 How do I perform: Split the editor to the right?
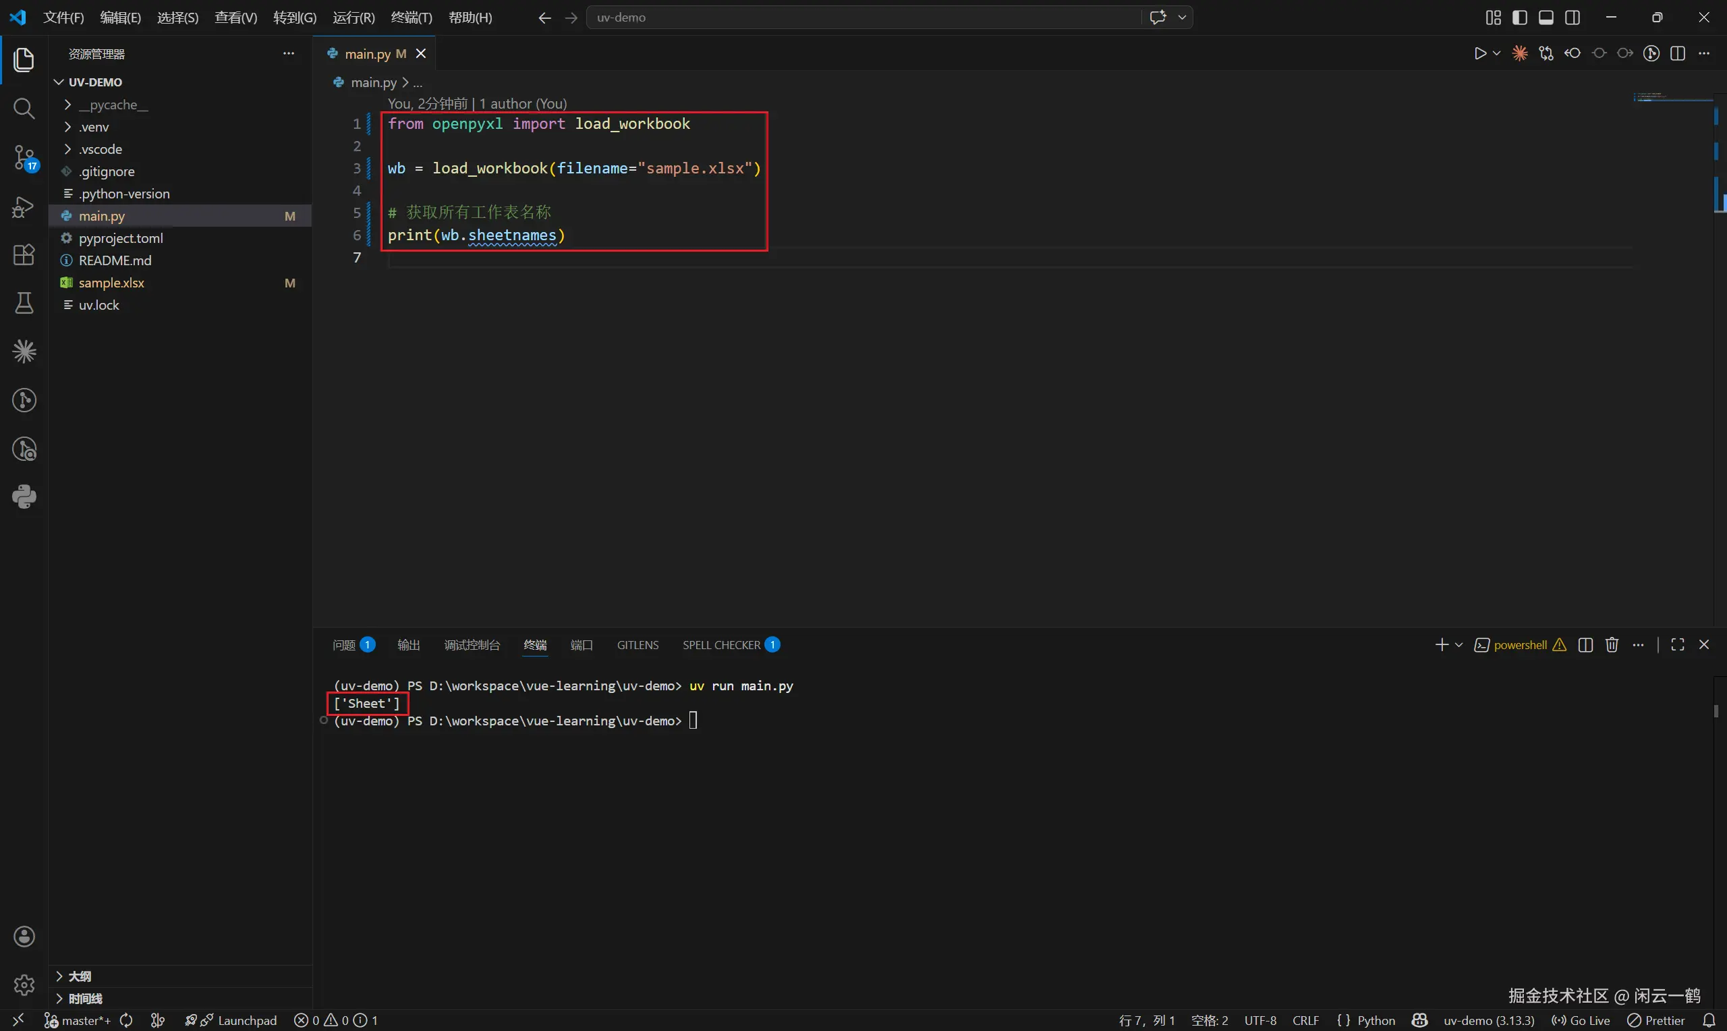(1678, 53)
